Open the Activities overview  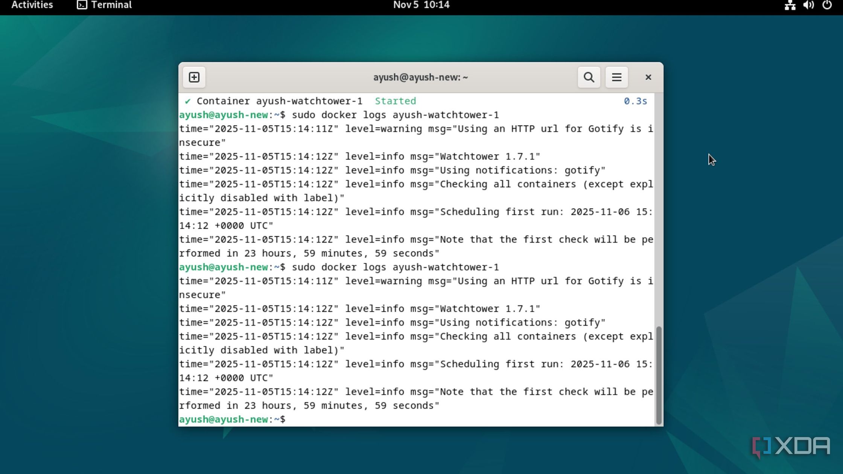click(x=32, y=5)
